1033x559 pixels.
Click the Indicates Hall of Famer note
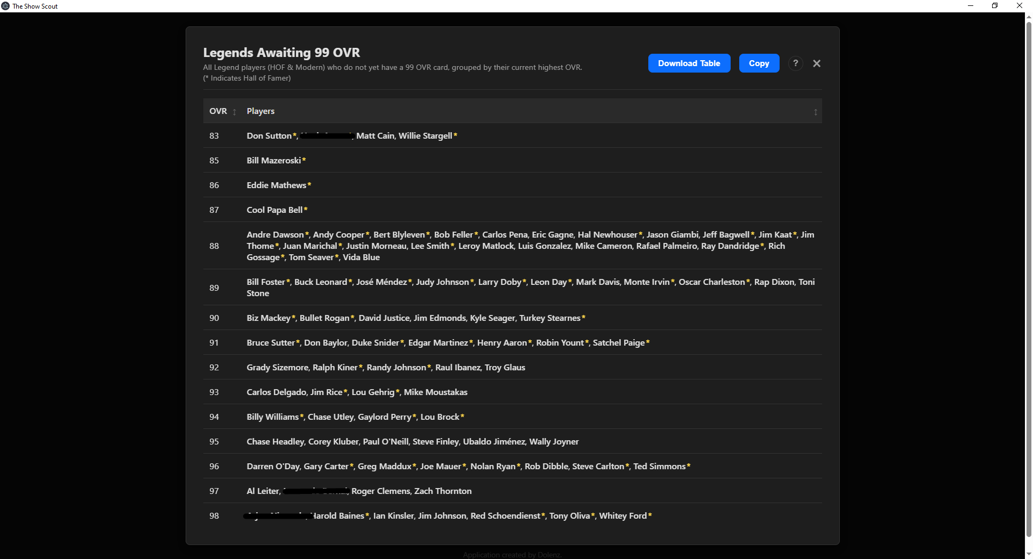pyautogui.click(x=247, y=78)
